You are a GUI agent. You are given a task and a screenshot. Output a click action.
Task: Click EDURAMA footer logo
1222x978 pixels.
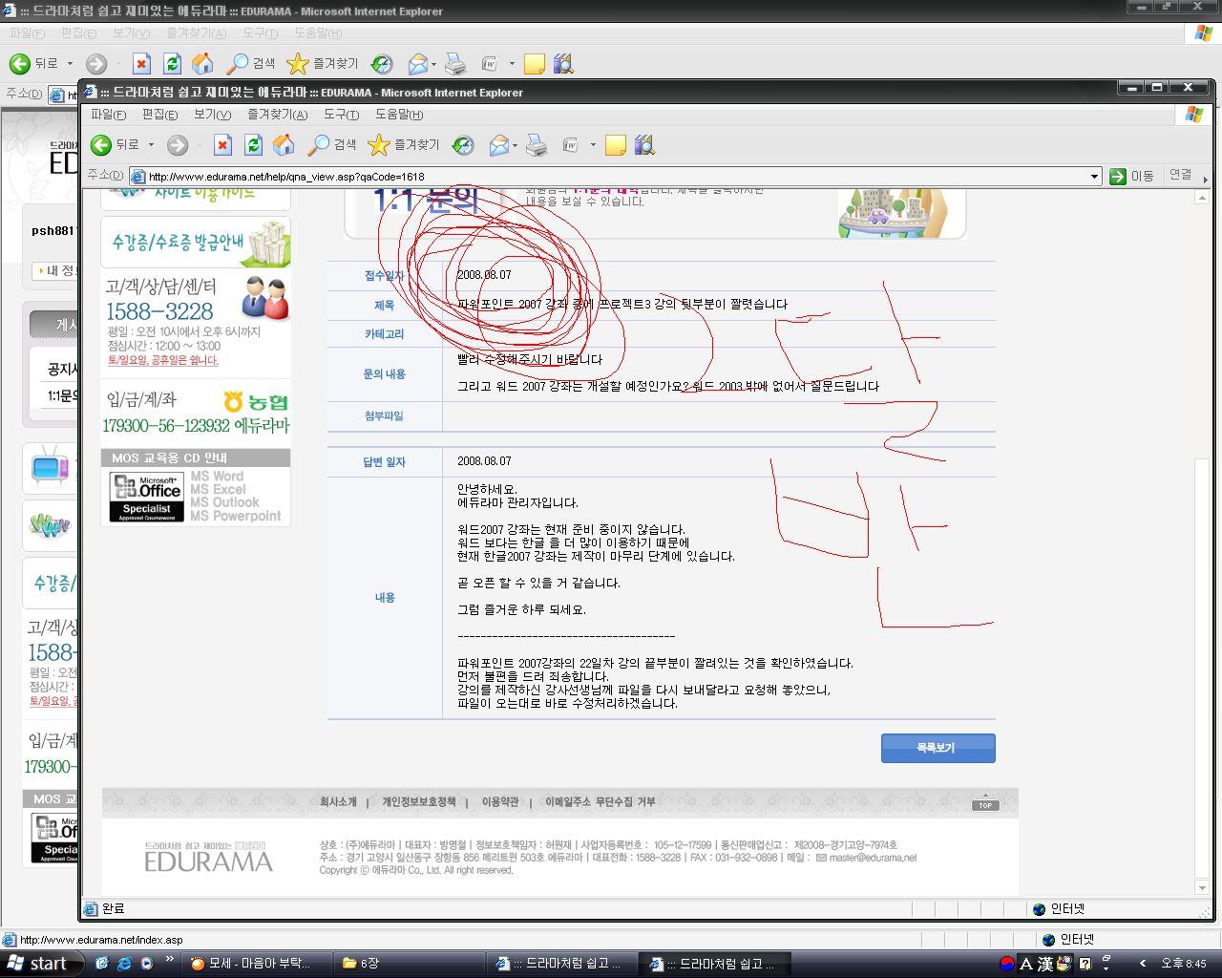[x=208, y=857]
